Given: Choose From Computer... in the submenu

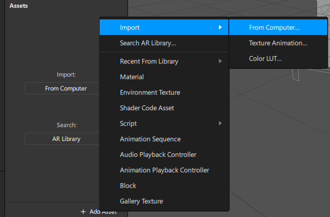Looking at the screenshot, I should pos(278,27).
